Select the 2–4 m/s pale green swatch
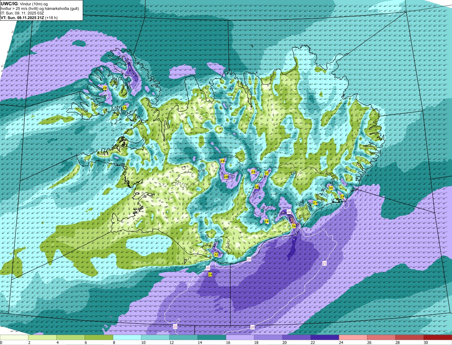 (x=42, y=338)
